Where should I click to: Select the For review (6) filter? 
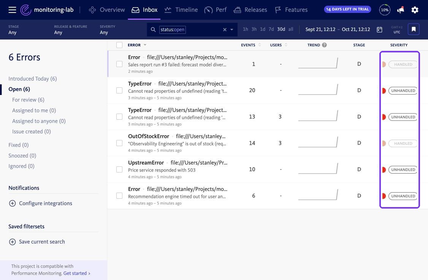(x=28, y=100)
